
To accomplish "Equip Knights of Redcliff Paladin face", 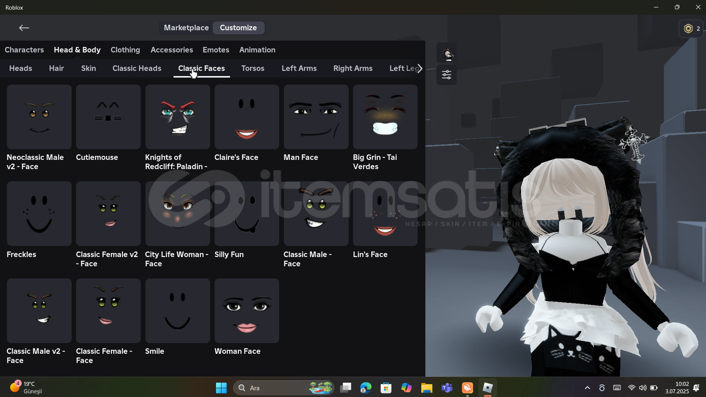I will pyautogui.click(x=178, y=117).
